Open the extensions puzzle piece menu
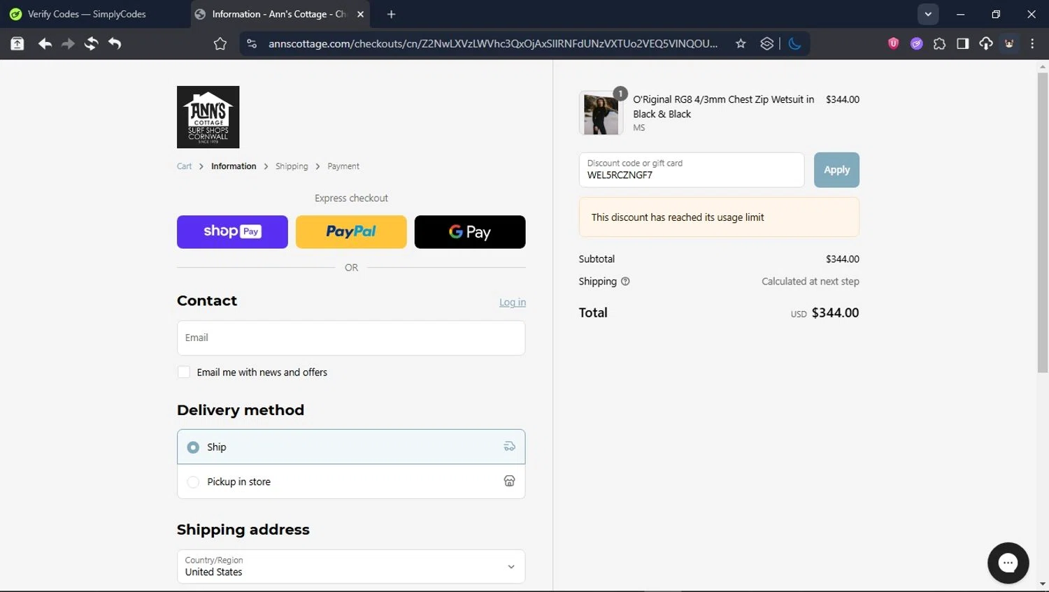Viewport: 1049px width, 592px height. [x=939, y=43]
